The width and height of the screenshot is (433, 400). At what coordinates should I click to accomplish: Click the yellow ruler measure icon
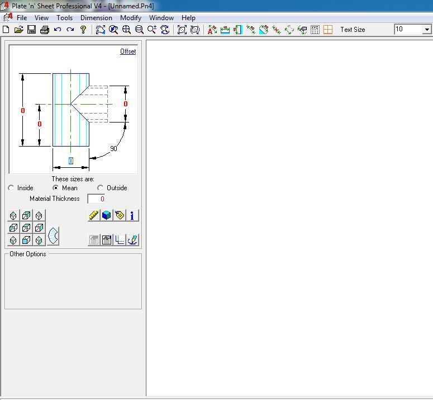[x=94, y=215]
